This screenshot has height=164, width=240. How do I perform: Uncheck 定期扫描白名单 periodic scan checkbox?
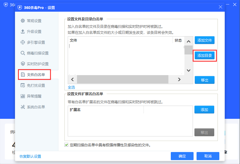tap(66, 145)
